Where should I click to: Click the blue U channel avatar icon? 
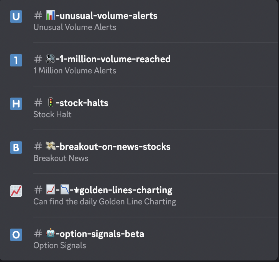(16, 17)
